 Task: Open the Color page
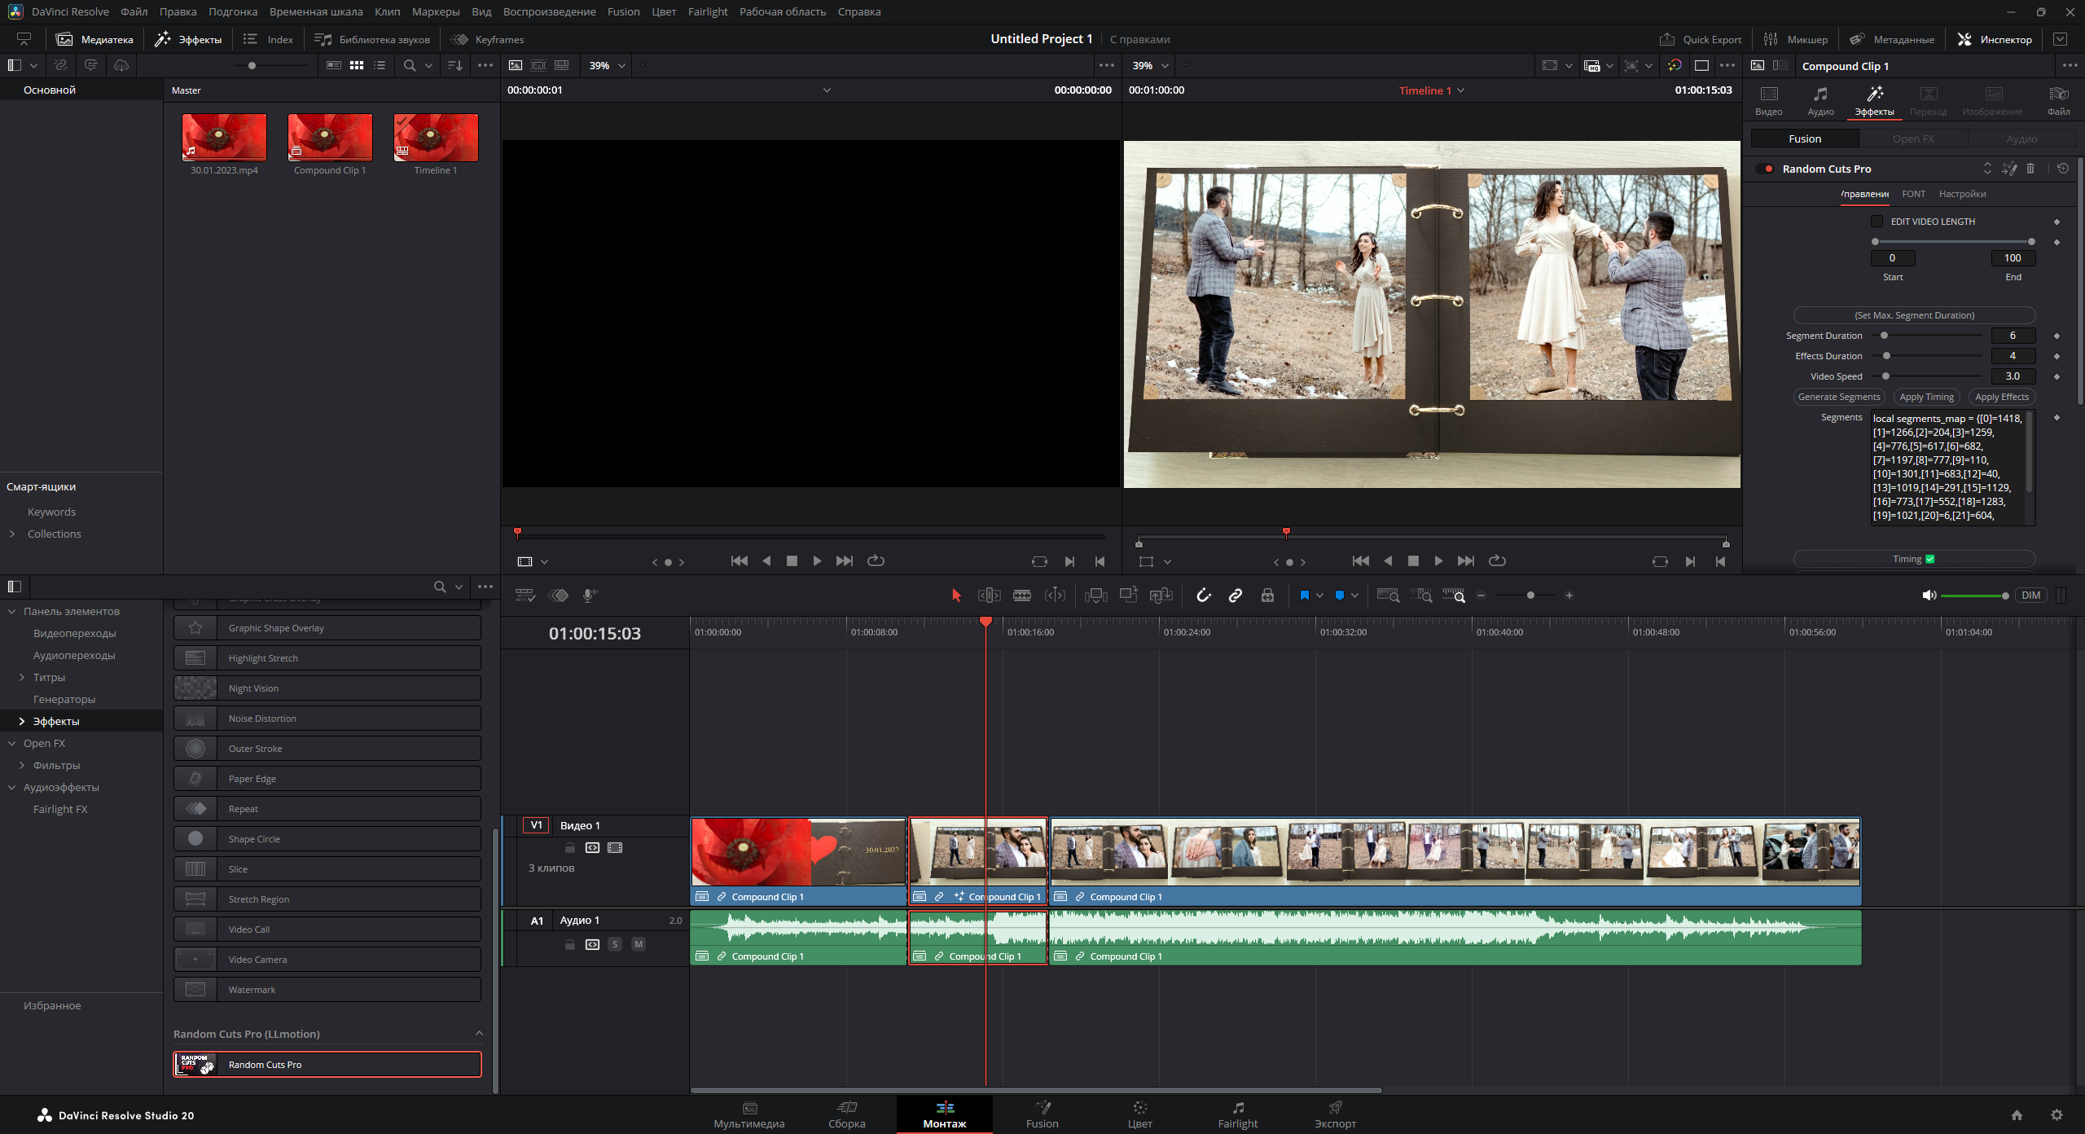(1139, 1114)
